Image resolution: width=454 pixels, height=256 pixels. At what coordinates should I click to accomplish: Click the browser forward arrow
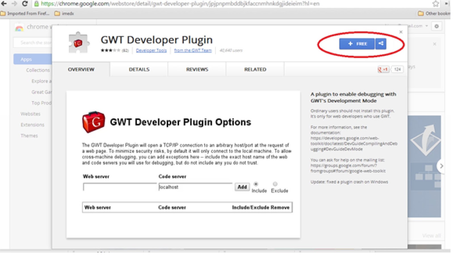pyautogui.click(x=14, y=4)
